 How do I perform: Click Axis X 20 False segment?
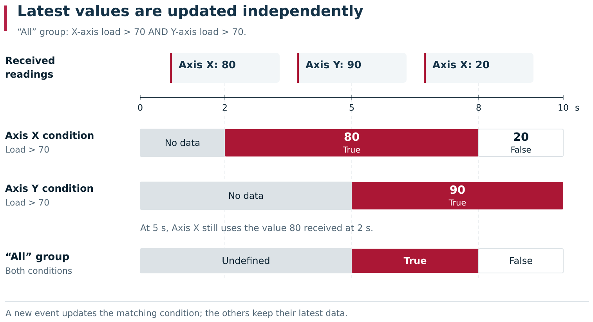coord(521,143)
